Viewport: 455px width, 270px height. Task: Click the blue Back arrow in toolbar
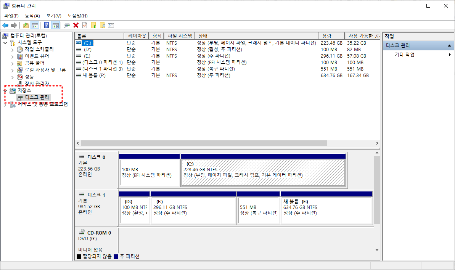5,26
